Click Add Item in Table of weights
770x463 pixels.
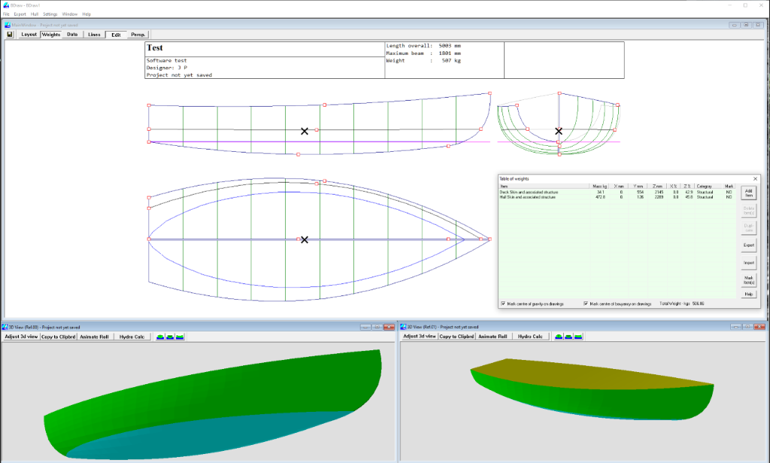[x=748, y=192]
